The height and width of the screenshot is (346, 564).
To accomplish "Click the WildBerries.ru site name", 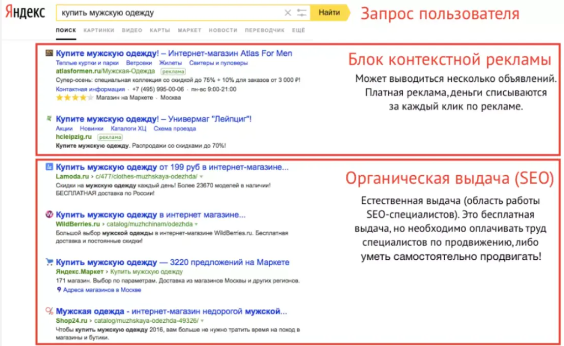I will click(x=78, y=224).
